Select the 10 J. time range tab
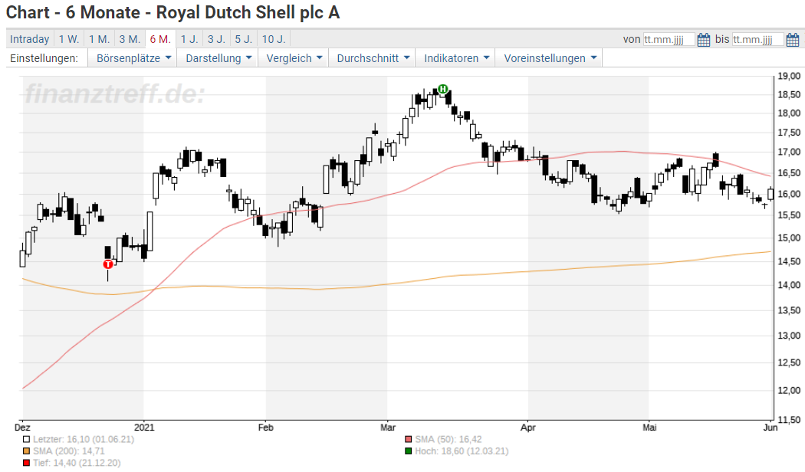Viewport: 805px width, 472px height. click(274, 39)
